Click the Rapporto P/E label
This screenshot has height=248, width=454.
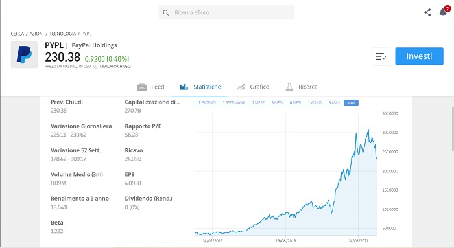pos(143,126)
